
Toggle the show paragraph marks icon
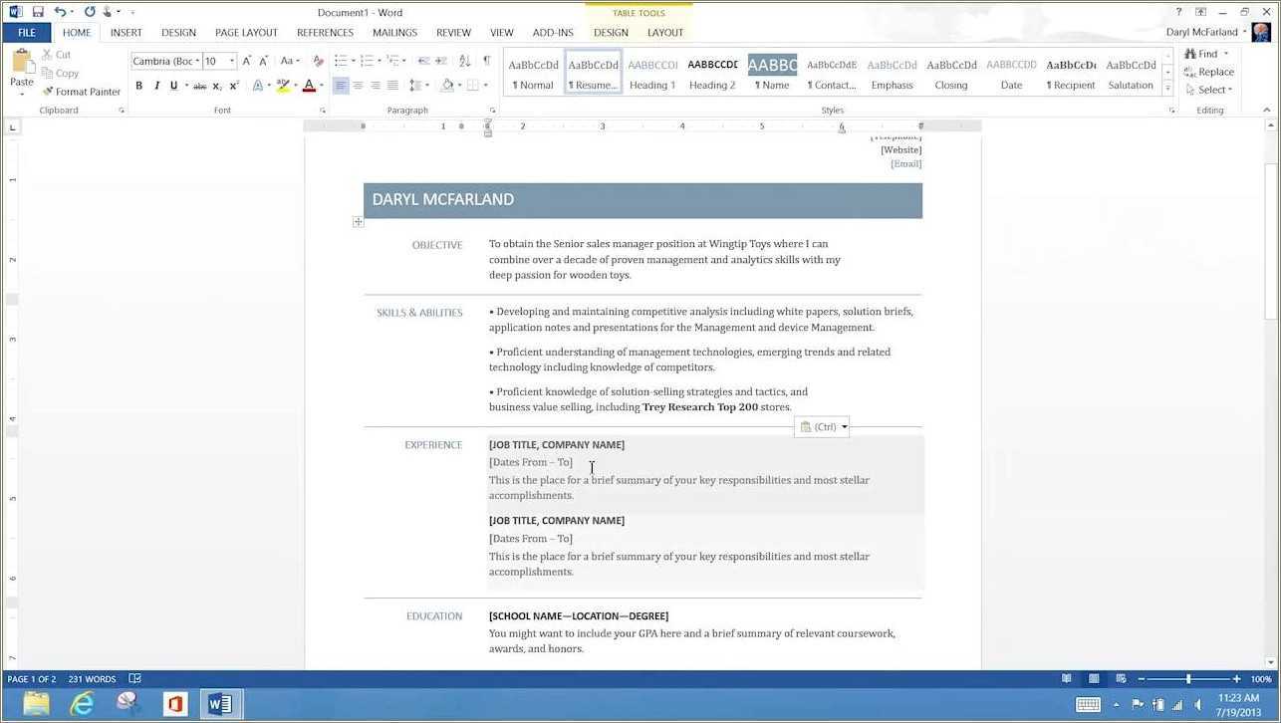click(x=486, y=61)
